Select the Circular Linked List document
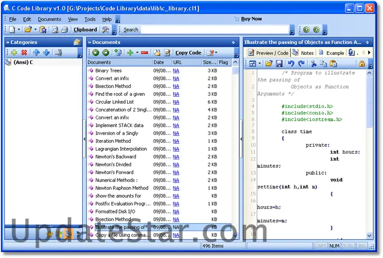This screenshot has width=383, height=258. [x=114, y=102]
